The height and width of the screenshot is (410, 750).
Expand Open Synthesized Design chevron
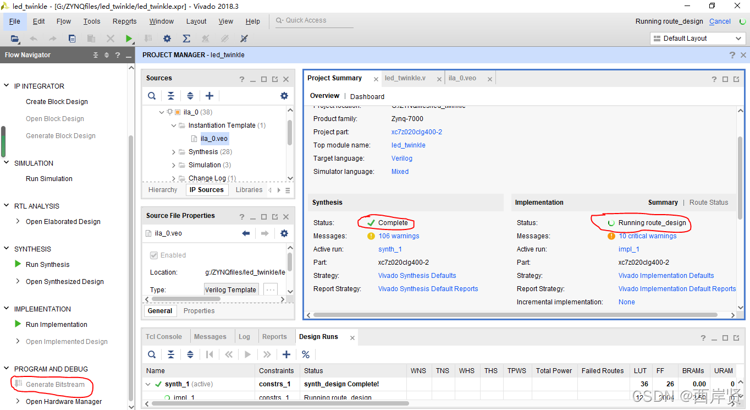(x=18, y=281)
